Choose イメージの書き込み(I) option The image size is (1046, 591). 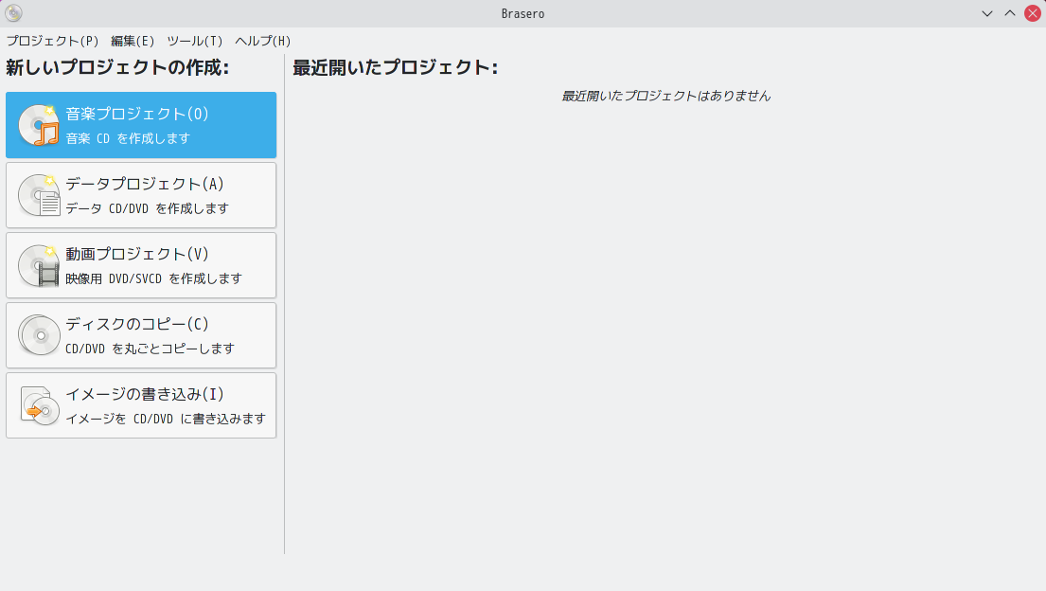tap(141, 405)
